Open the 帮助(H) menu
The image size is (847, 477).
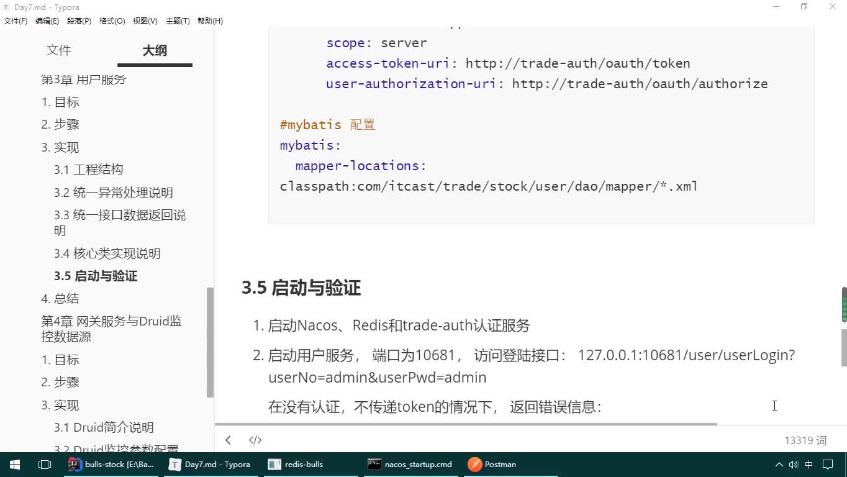tap(210, 21)
